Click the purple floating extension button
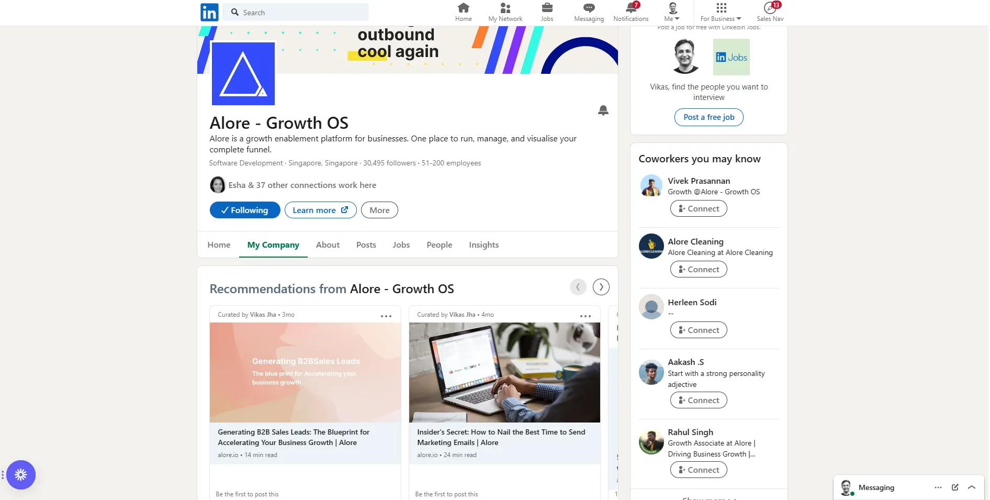 click(21, 475)
